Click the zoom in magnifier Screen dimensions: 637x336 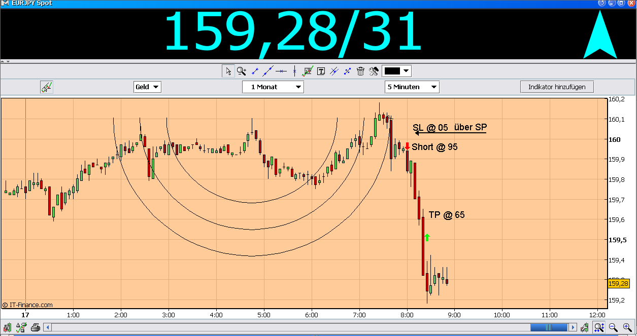tap(627, 327)
